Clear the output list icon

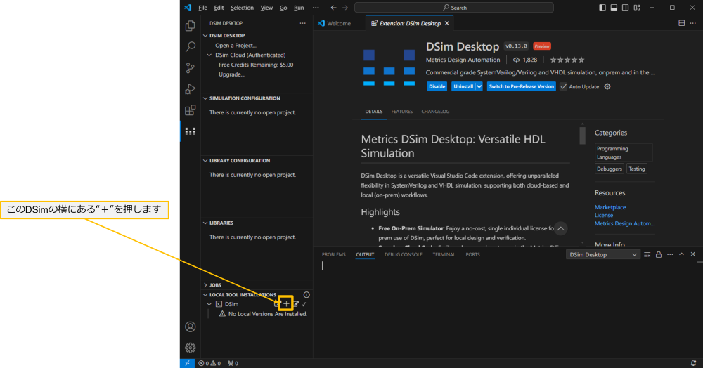click(647, 254)
